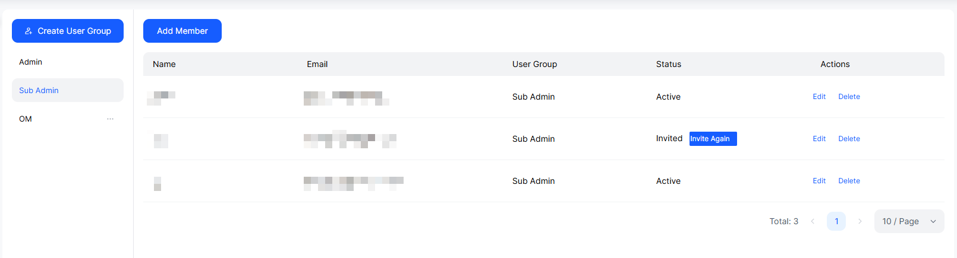
Task: Select the Sub Admin user group
Action: point(39,90)
